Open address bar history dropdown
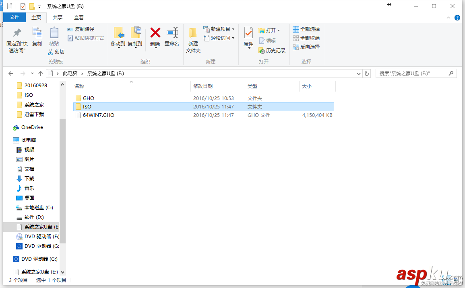The height and width of the screenshot is (288, 465). coord(359,74)
